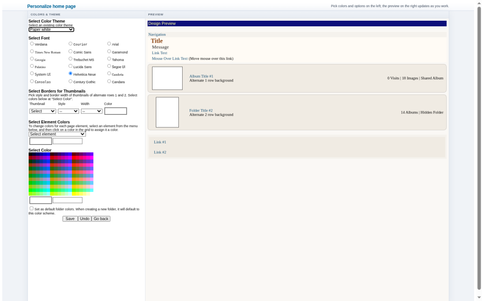This screenshot has width=482, height=301.
Task: Click the preview Title text
Action: tap(157, 41)
